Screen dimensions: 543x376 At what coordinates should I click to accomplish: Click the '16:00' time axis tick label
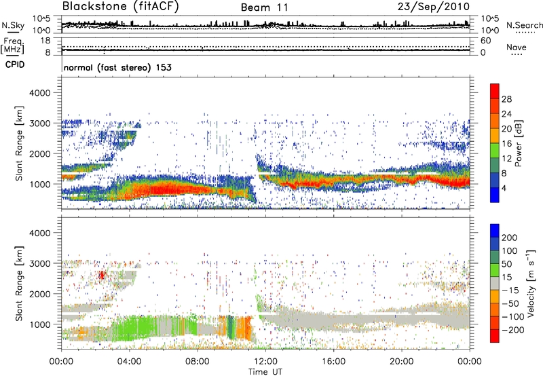click(x=333, y=362)
